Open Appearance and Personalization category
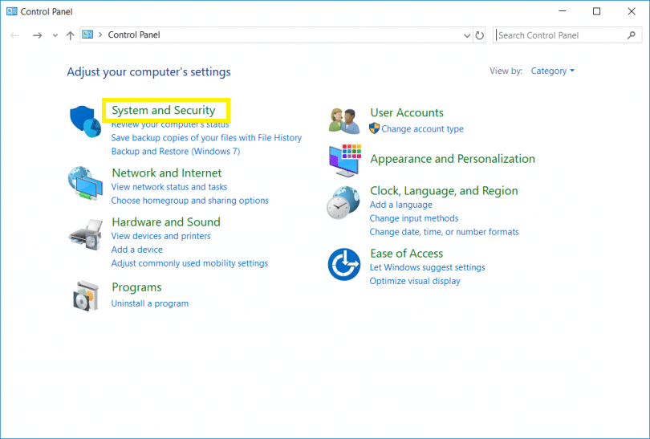 453,159
